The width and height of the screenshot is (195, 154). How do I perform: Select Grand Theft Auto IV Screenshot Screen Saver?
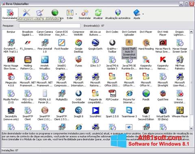click(129, 49)
